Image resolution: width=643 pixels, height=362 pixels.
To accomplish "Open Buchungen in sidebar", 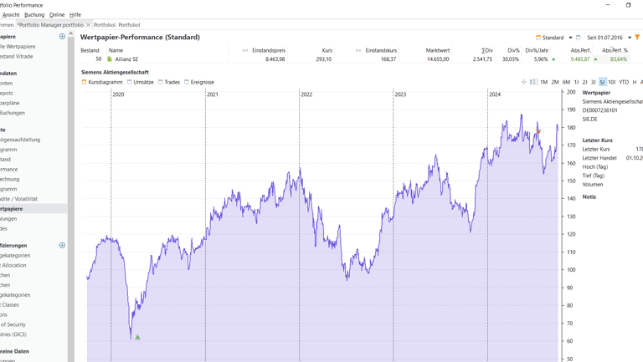I will click(13, 113).
